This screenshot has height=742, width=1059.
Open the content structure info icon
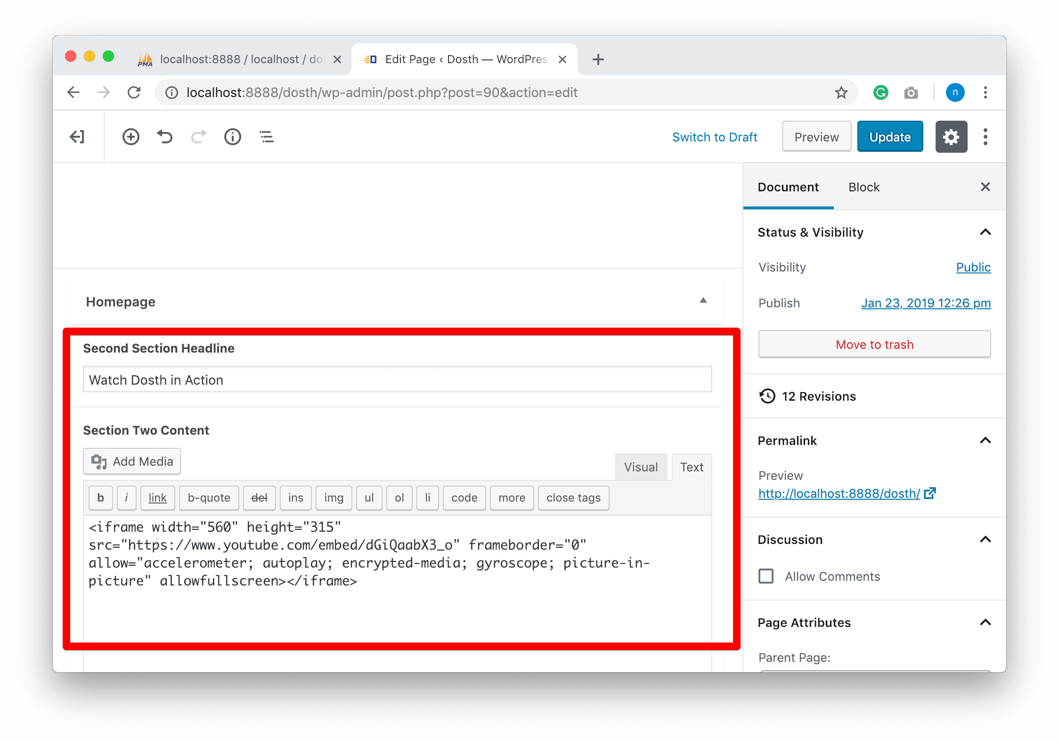coord(233,137)
